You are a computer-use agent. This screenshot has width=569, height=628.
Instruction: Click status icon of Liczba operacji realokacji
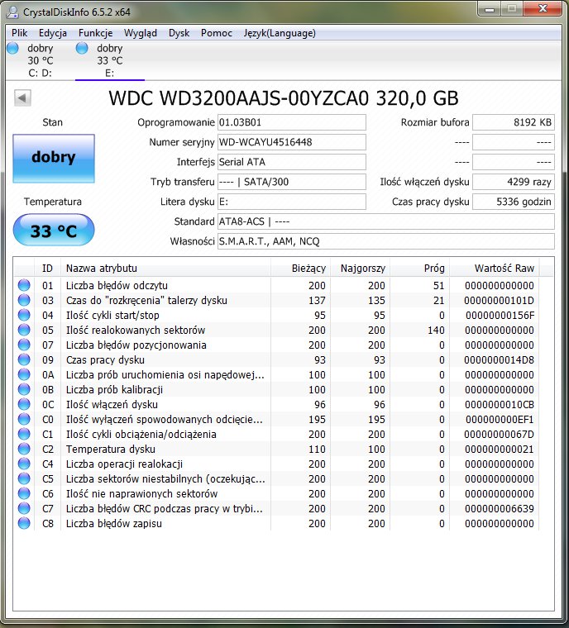pyautogui.click(x=24, y=464)
